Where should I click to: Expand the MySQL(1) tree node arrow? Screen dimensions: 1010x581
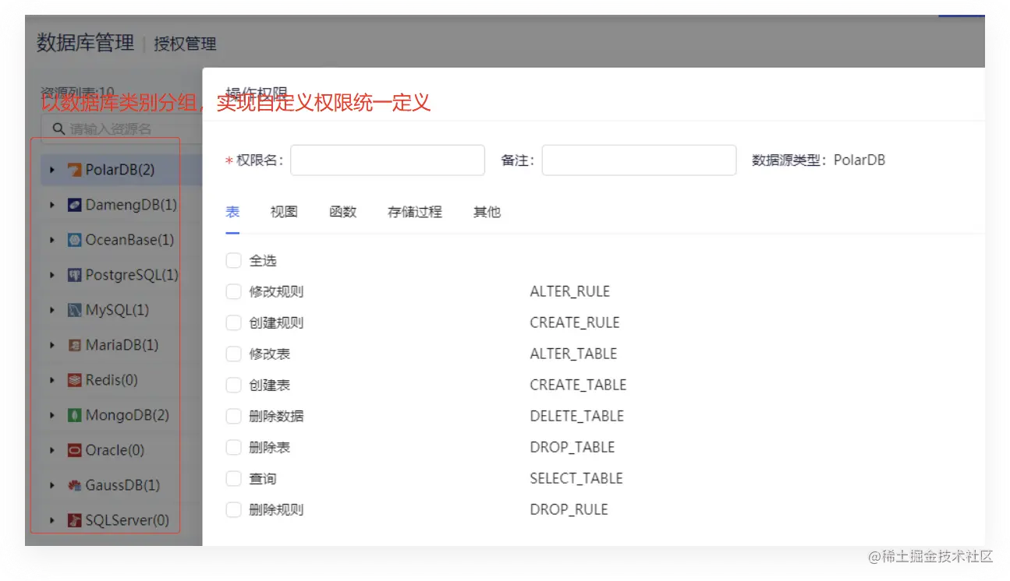52,310
